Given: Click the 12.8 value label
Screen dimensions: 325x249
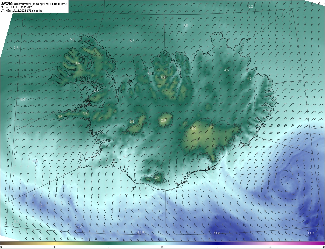Looking at the screenshot, I should (141, 232).
